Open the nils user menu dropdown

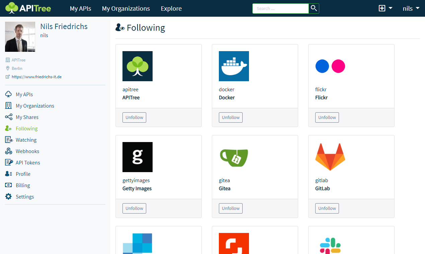[x=411, y=8]
